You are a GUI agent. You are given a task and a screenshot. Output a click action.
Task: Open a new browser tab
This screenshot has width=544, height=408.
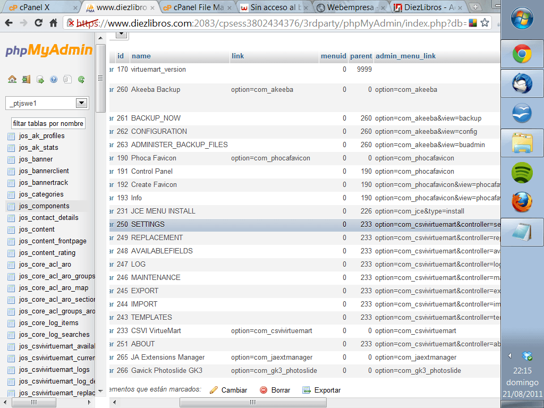tap(475, 7)
